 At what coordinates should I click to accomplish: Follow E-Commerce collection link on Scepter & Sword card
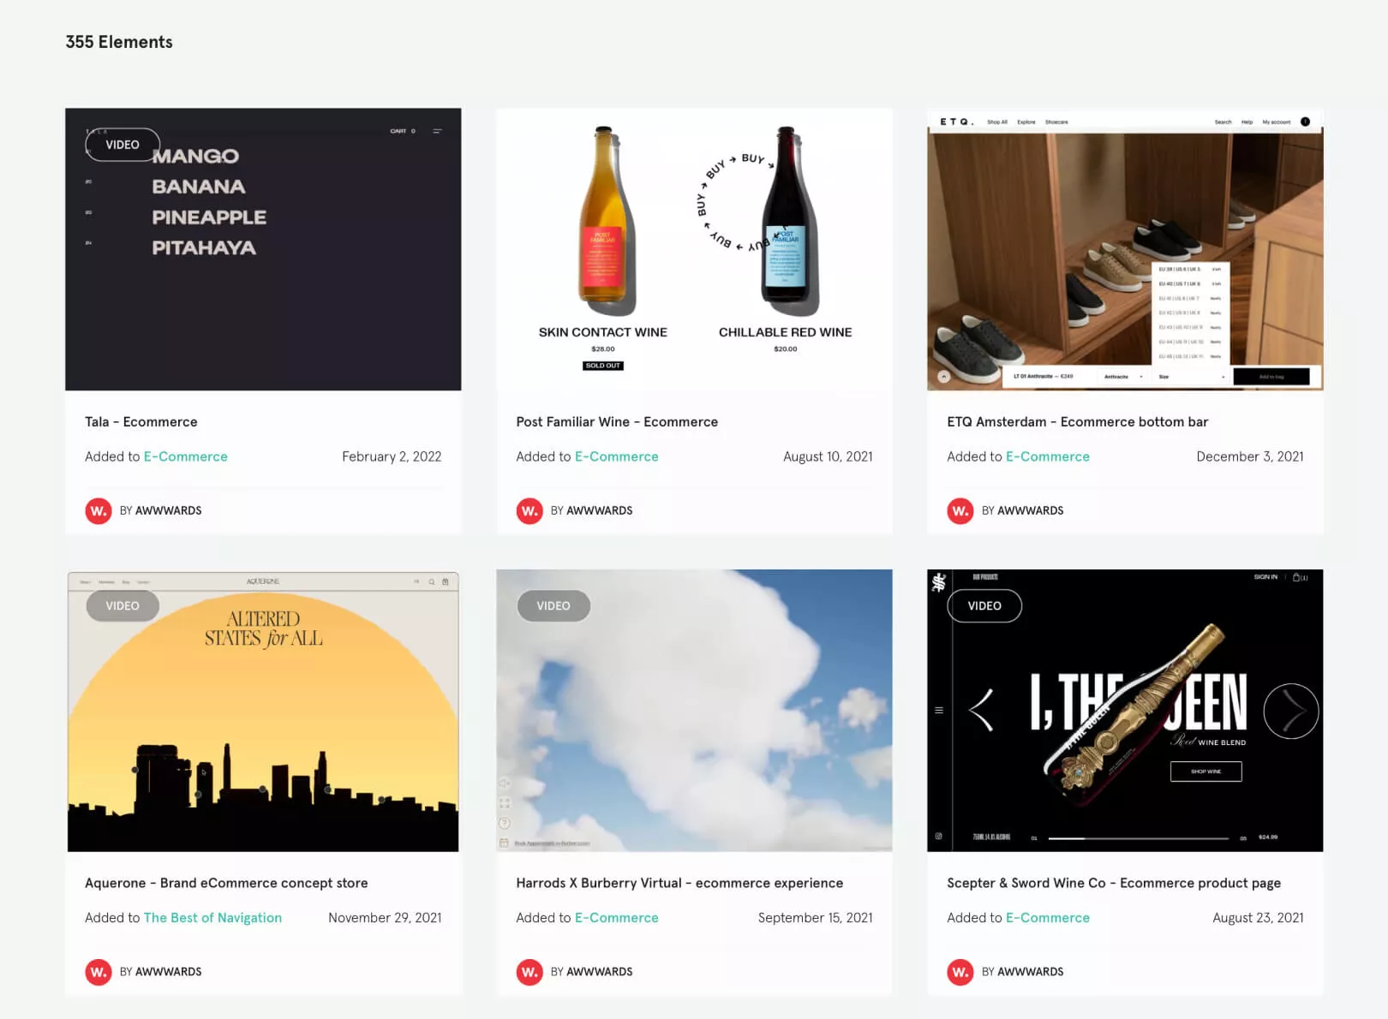[x=1048, y=918]
